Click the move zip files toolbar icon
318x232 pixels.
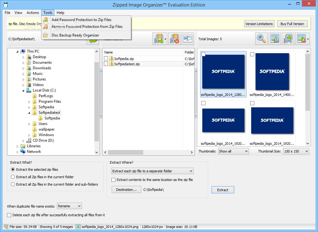159,39
